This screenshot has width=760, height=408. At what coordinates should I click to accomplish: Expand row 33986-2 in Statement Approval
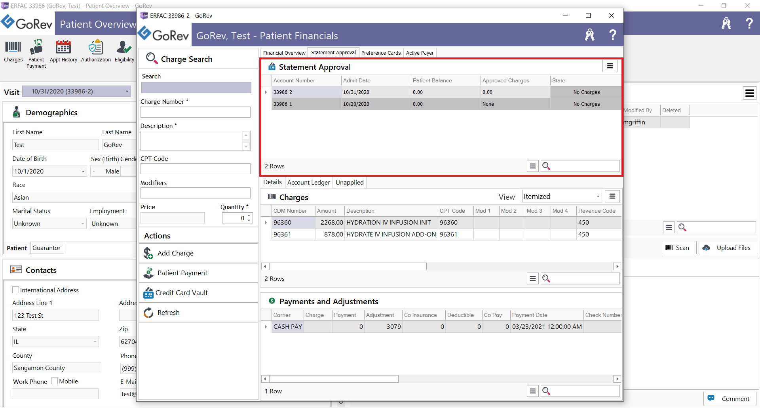pos(266,92)
